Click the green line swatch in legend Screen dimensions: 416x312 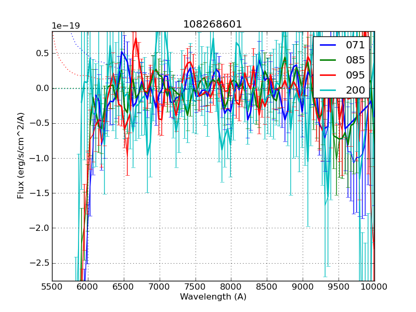tap(328, 60)
